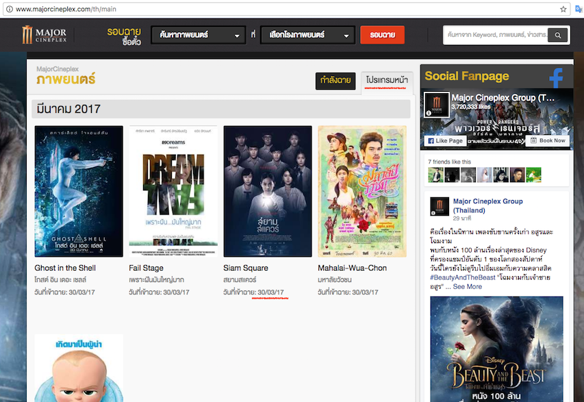
Task: Open Major Cineplex Group (Thailand) post author
Action: point(487,205)
